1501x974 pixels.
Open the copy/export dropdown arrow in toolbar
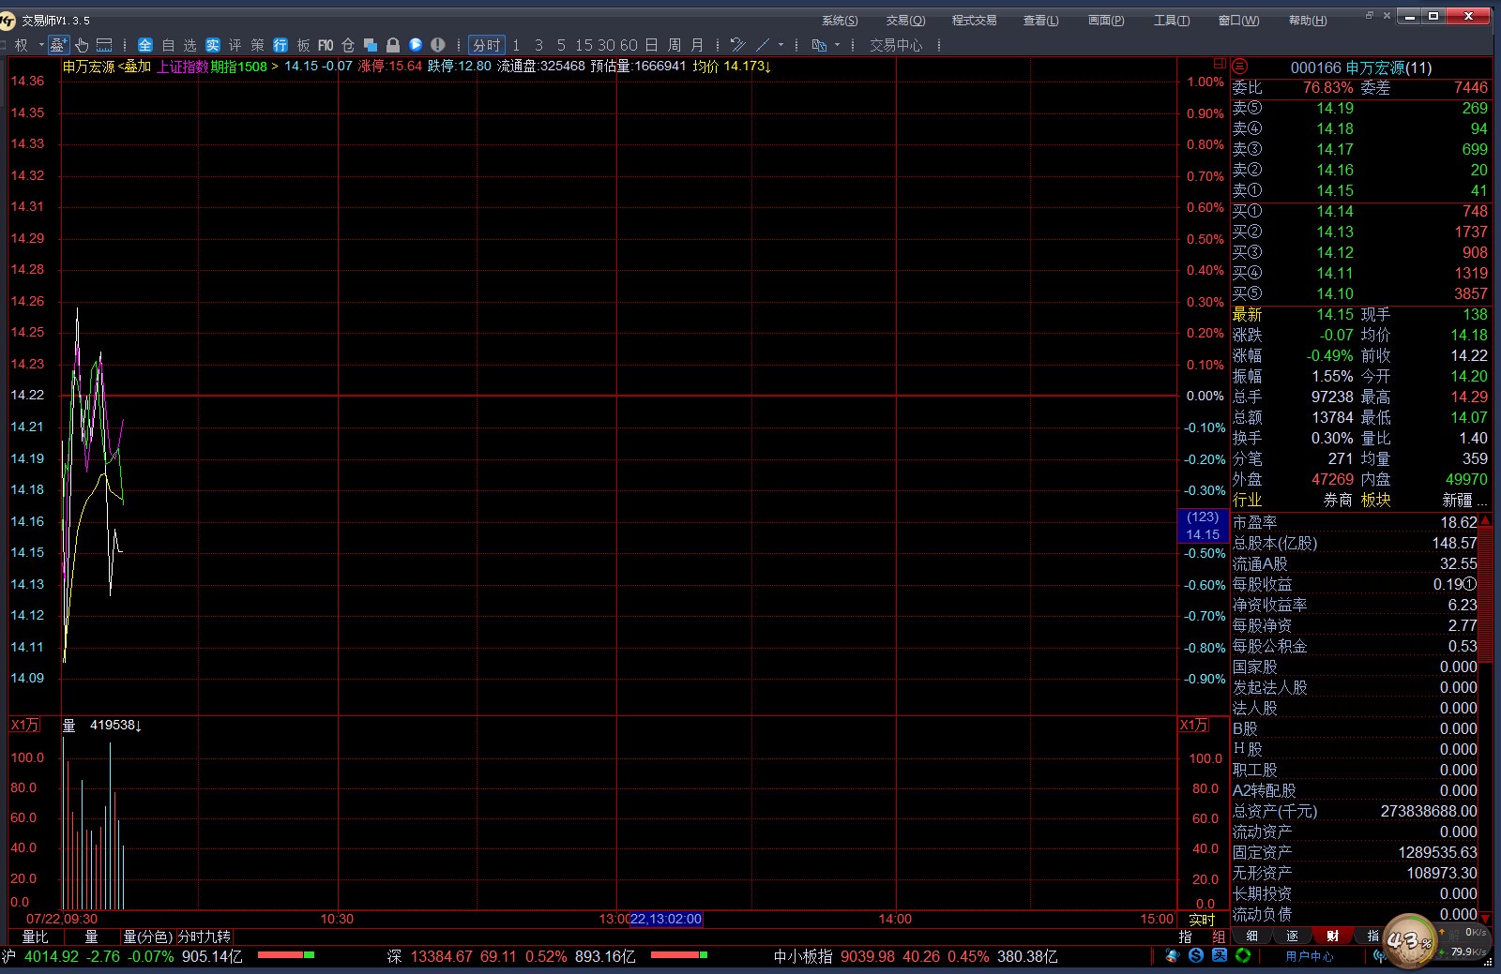(x=838, y=45)
